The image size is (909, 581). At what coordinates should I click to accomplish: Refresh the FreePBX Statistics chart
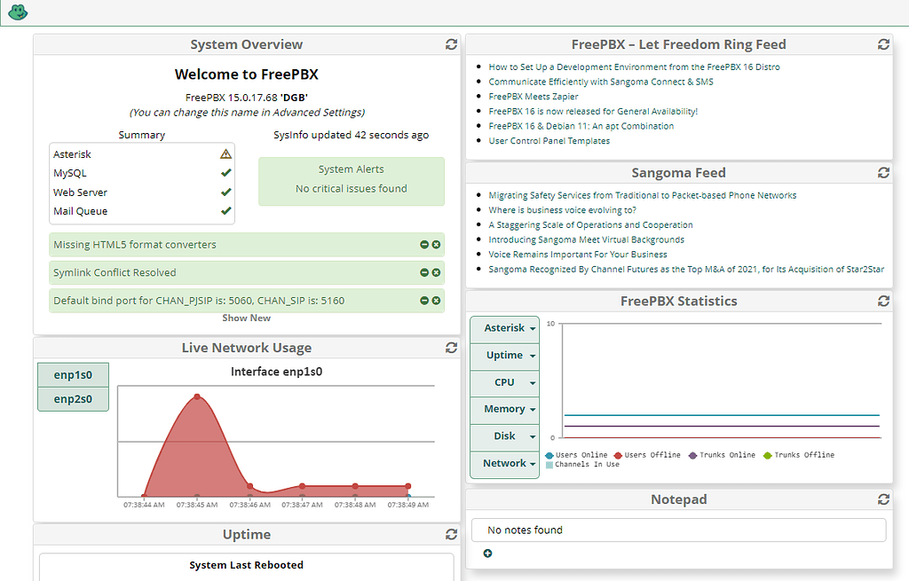click(883, 301)
